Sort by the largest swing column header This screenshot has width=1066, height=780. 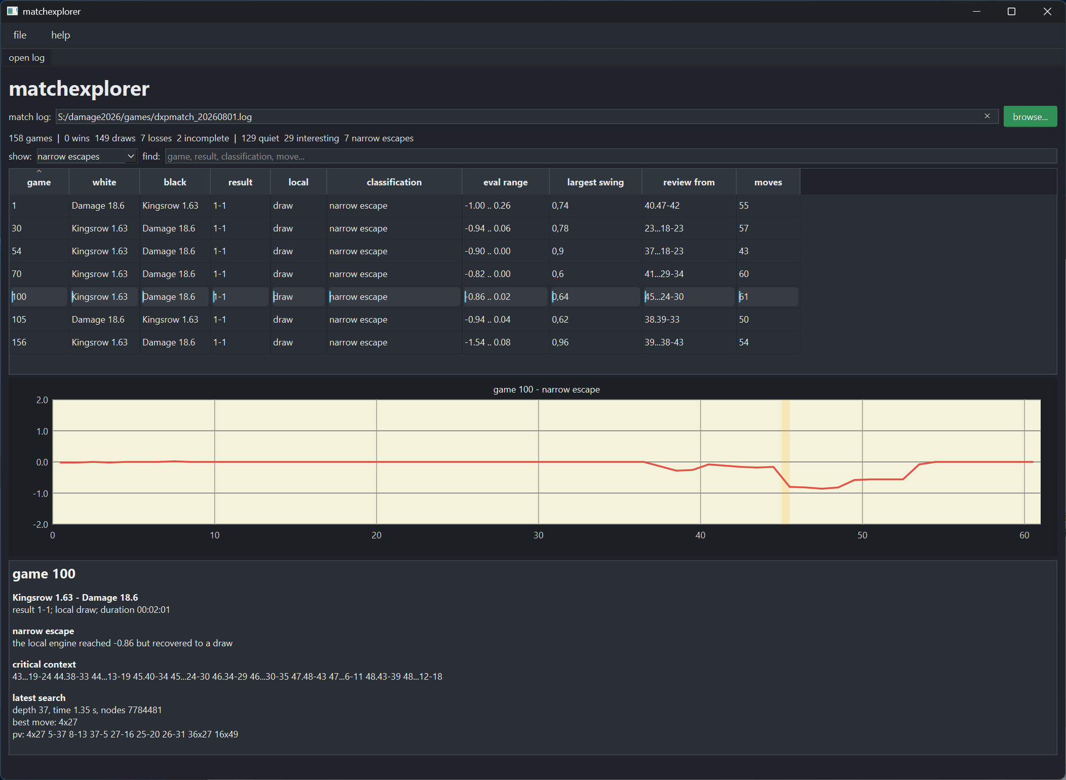coord(595,182)
